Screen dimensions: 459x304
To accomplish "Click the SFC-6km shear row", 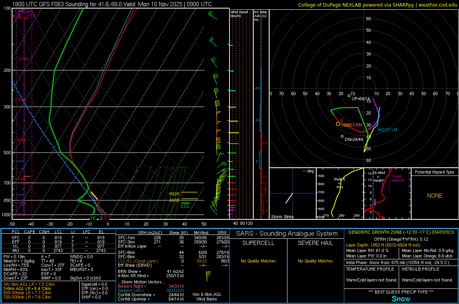I will click(173, 252).
